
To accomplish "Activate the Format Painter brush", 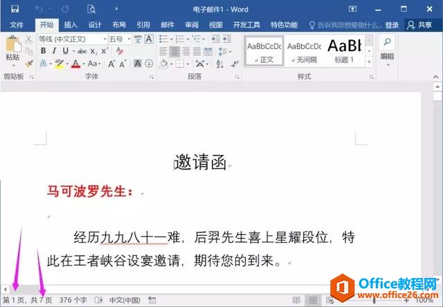I will point(28,64).
